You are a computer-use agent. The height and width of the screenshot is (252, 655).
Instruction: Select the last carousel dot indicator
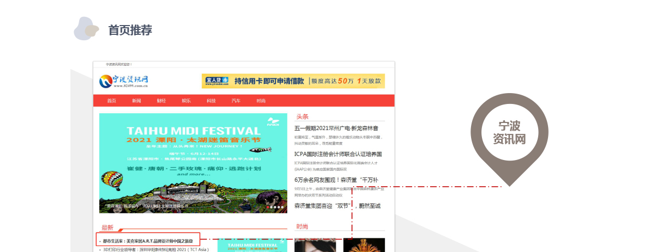(282, 207)
